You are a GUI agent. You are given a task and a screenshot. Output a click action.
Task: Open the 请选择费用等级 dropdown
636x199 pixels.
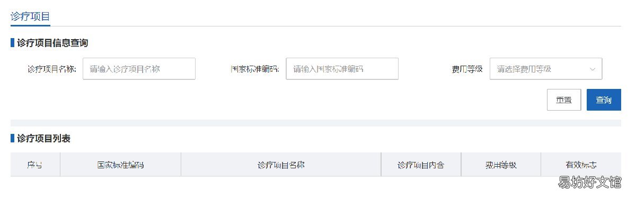point(546,69)
